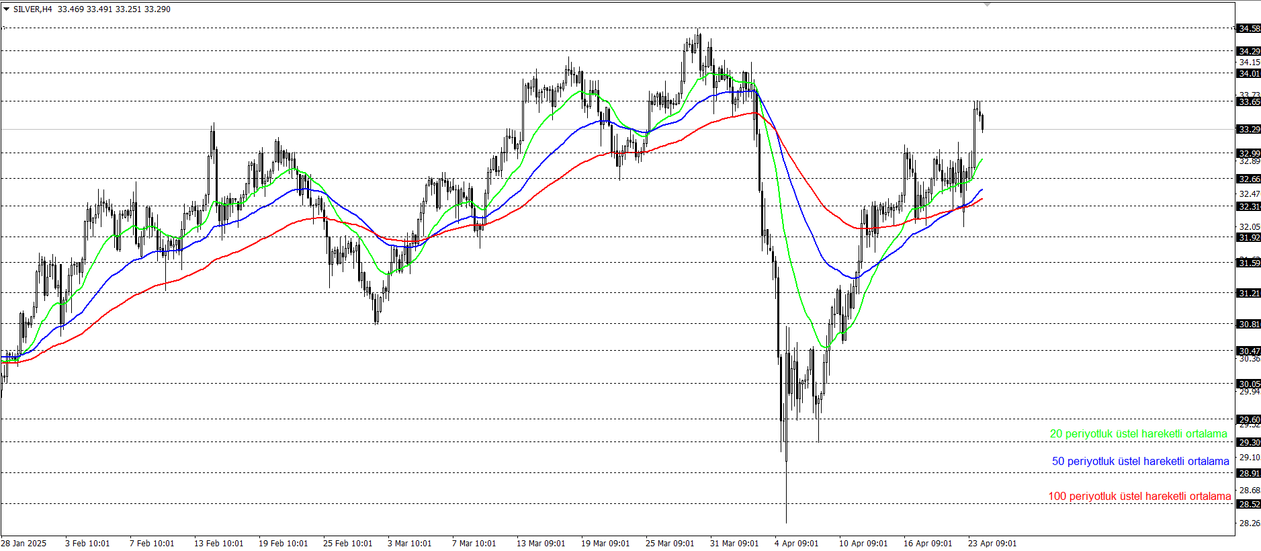The width and height of the screenshot is (1261, 551).
Task: Click the '19 Feb 10:01' time axis label
Action: pyautogui.click(x=283, y=543)
